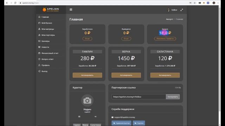Click the VK Группа support button
This screenshot has height=126, width=225.
[x=139, y=123]
